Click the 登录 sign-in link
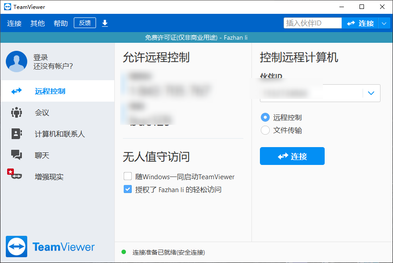Viewport: 393px width, 263px height. coord(41,58)
